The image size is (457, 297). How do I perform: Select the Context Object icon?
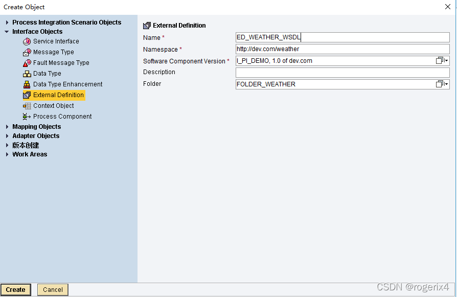tap(27, 106)
